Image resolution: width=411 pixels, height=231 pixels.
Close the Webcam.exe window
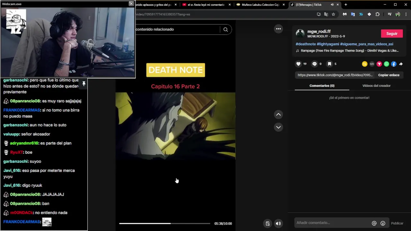click(131, 4)
